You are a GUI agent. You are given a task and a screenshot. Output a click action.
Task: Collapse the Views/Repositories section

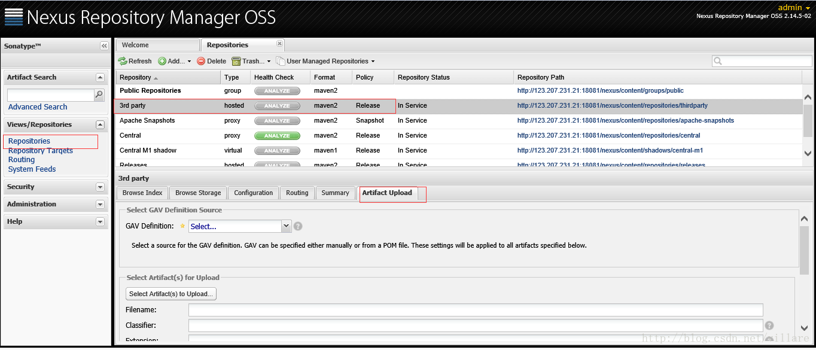click(100, 125)
